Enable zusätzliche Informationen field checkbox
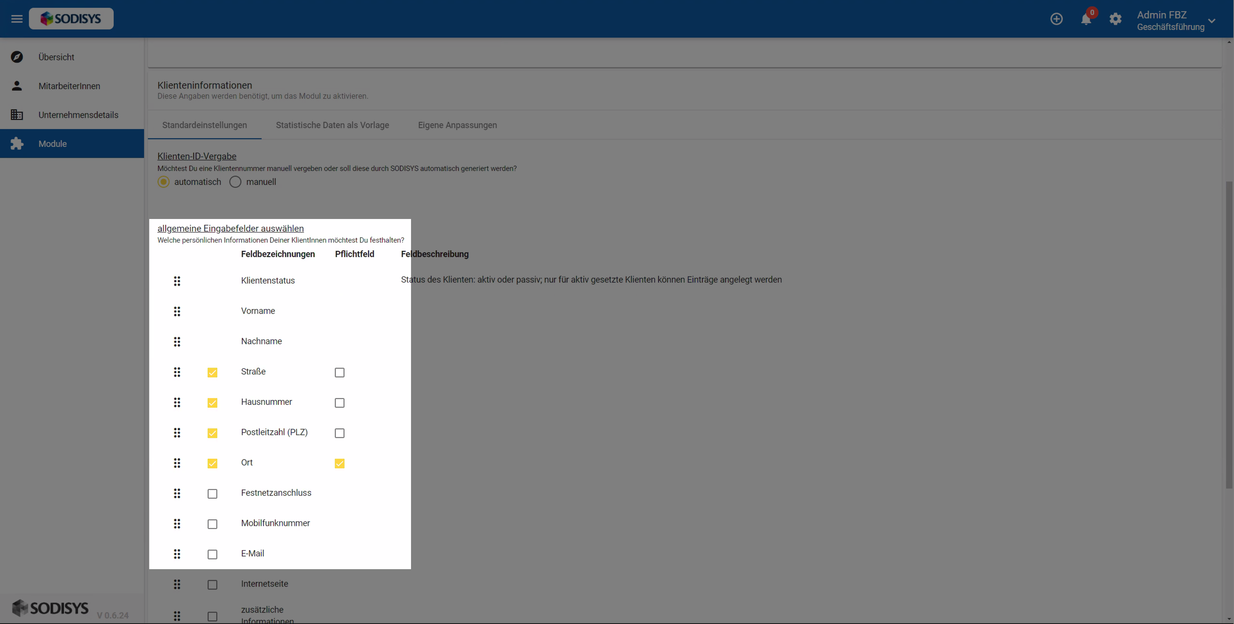 (x=212, y=616)
